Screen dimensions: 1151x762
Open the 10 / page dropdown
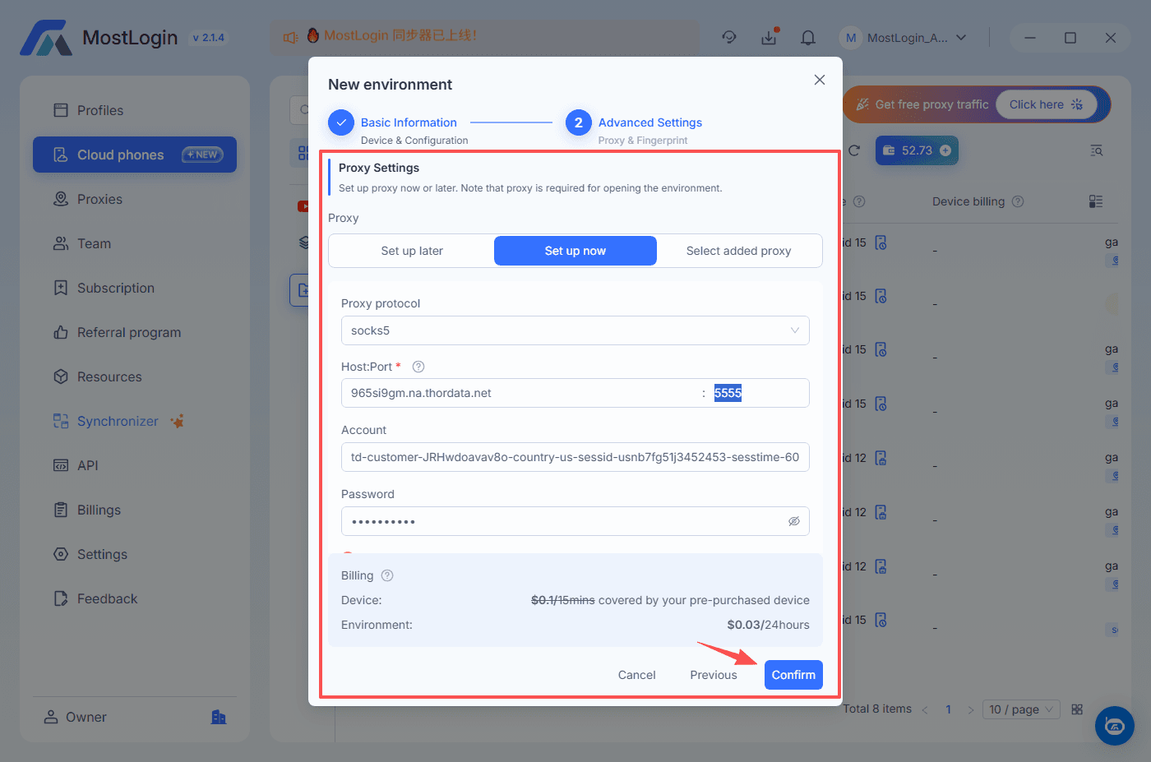pyautogui.click(x=1021, y=709)
